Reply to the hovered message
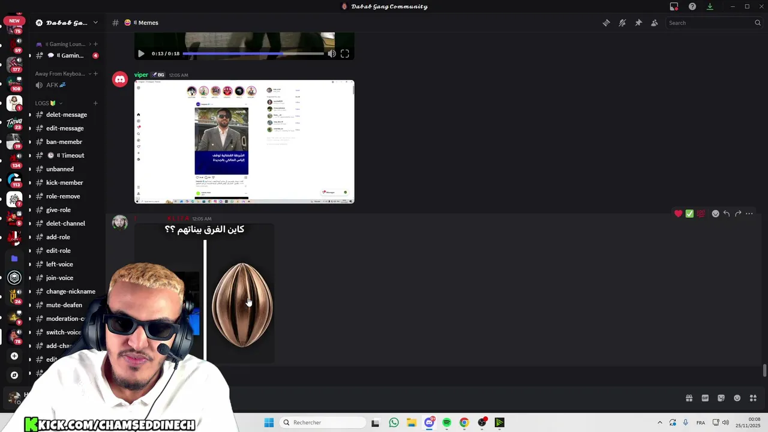 click(727, 214)
